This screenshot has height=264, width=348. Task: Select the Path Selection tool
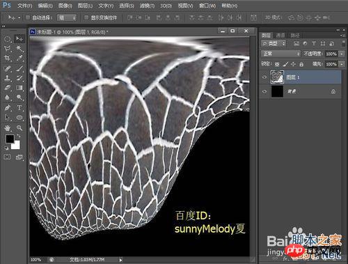coord(8,118)
